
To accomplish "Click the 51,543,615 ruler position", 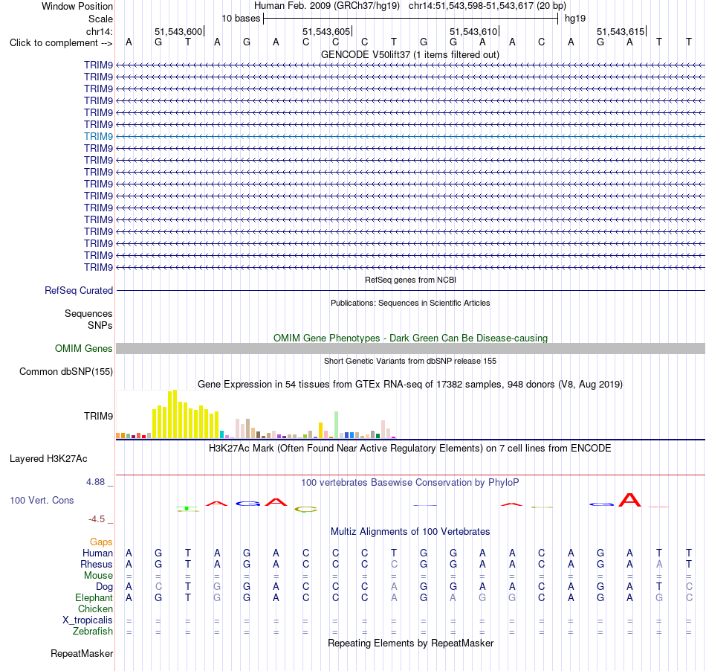I will point(621,31).
